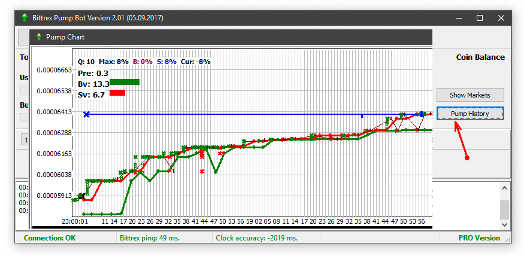Click the 'S: 8%' chart label
The image size is (524, 256).
point(166,62)
